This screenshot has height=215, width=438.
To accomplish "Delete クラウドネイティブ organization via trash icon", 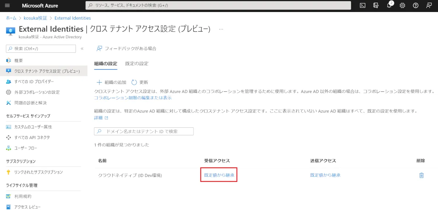I will (422, 175).
